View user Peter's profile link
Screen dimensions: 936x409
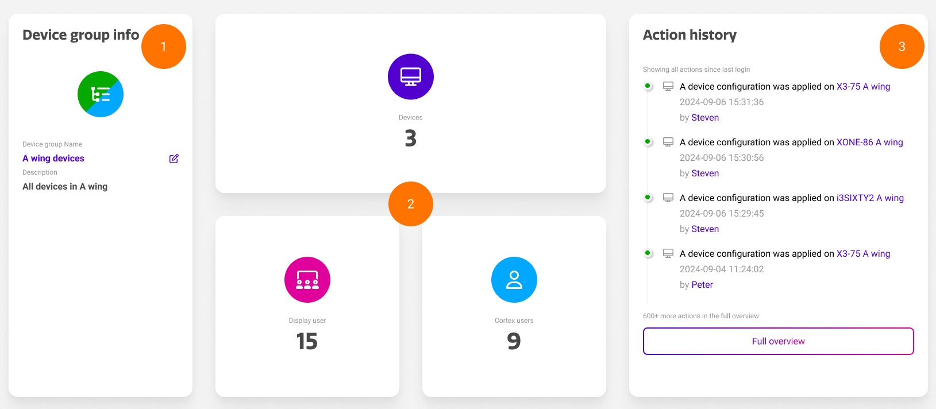tap(702, 285)
